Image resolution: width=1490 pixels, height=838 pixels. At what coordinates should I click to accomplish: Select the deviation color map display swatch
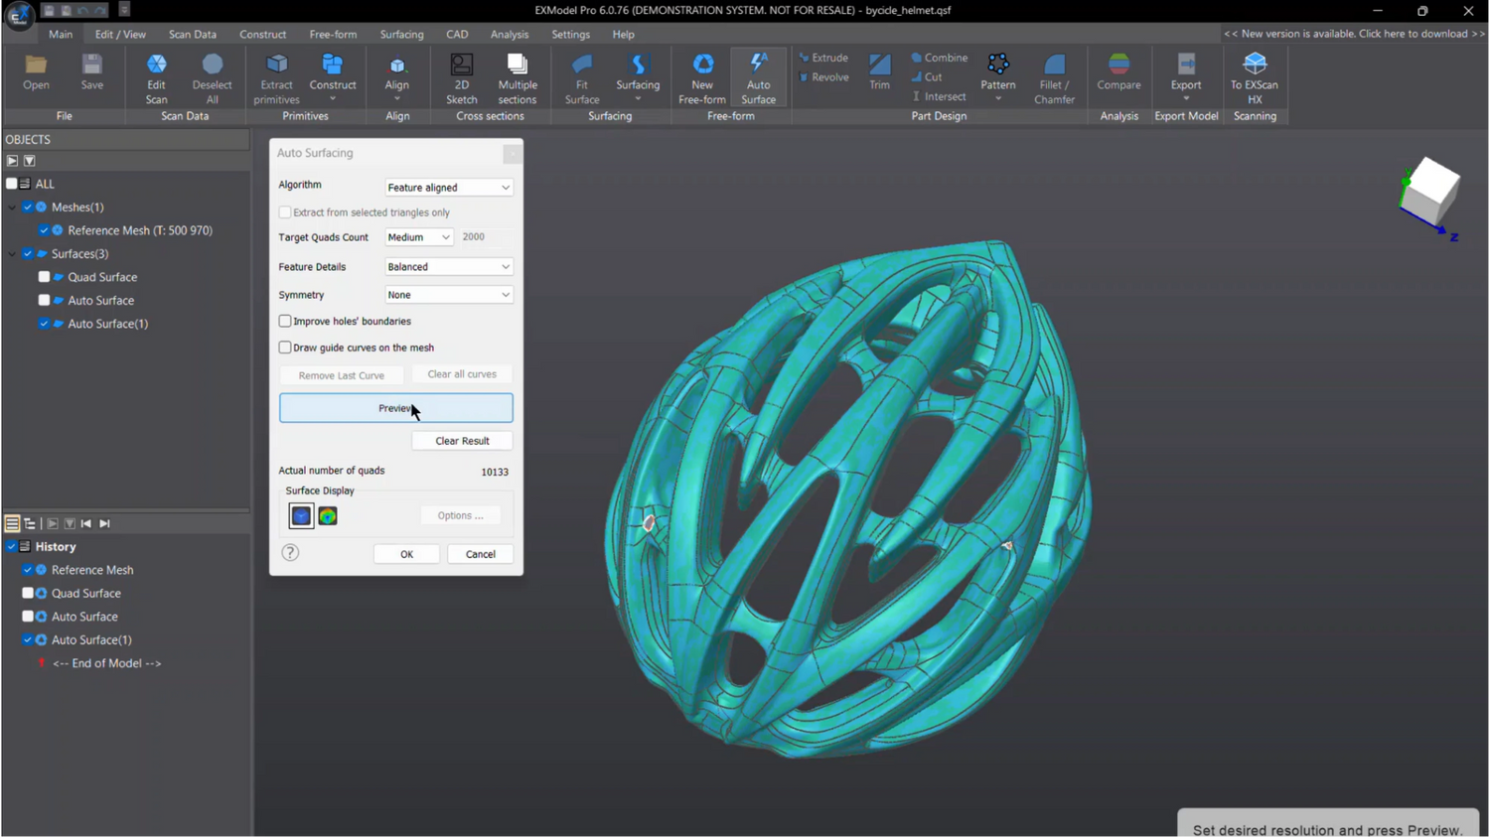click(x=328, y=516)
